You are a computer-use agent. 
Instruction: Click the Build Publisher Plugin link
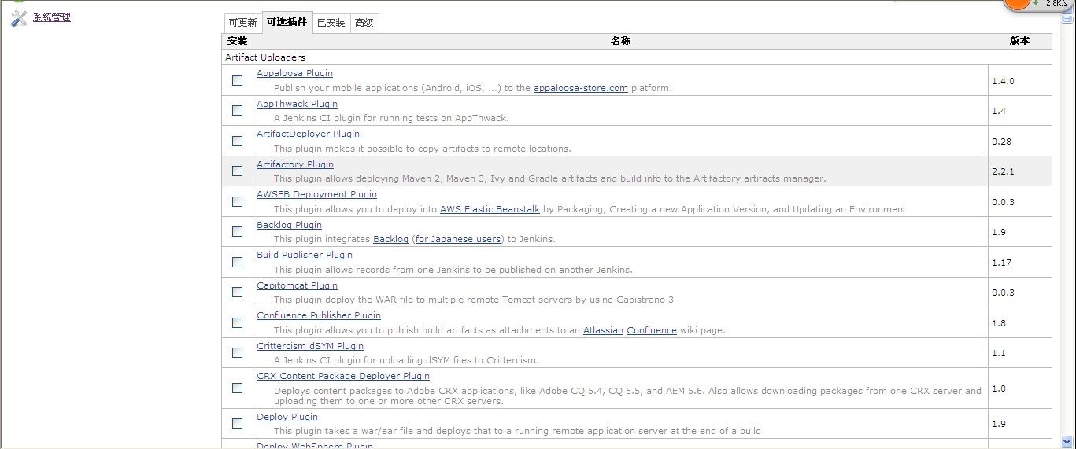click(x=305, y=255)
